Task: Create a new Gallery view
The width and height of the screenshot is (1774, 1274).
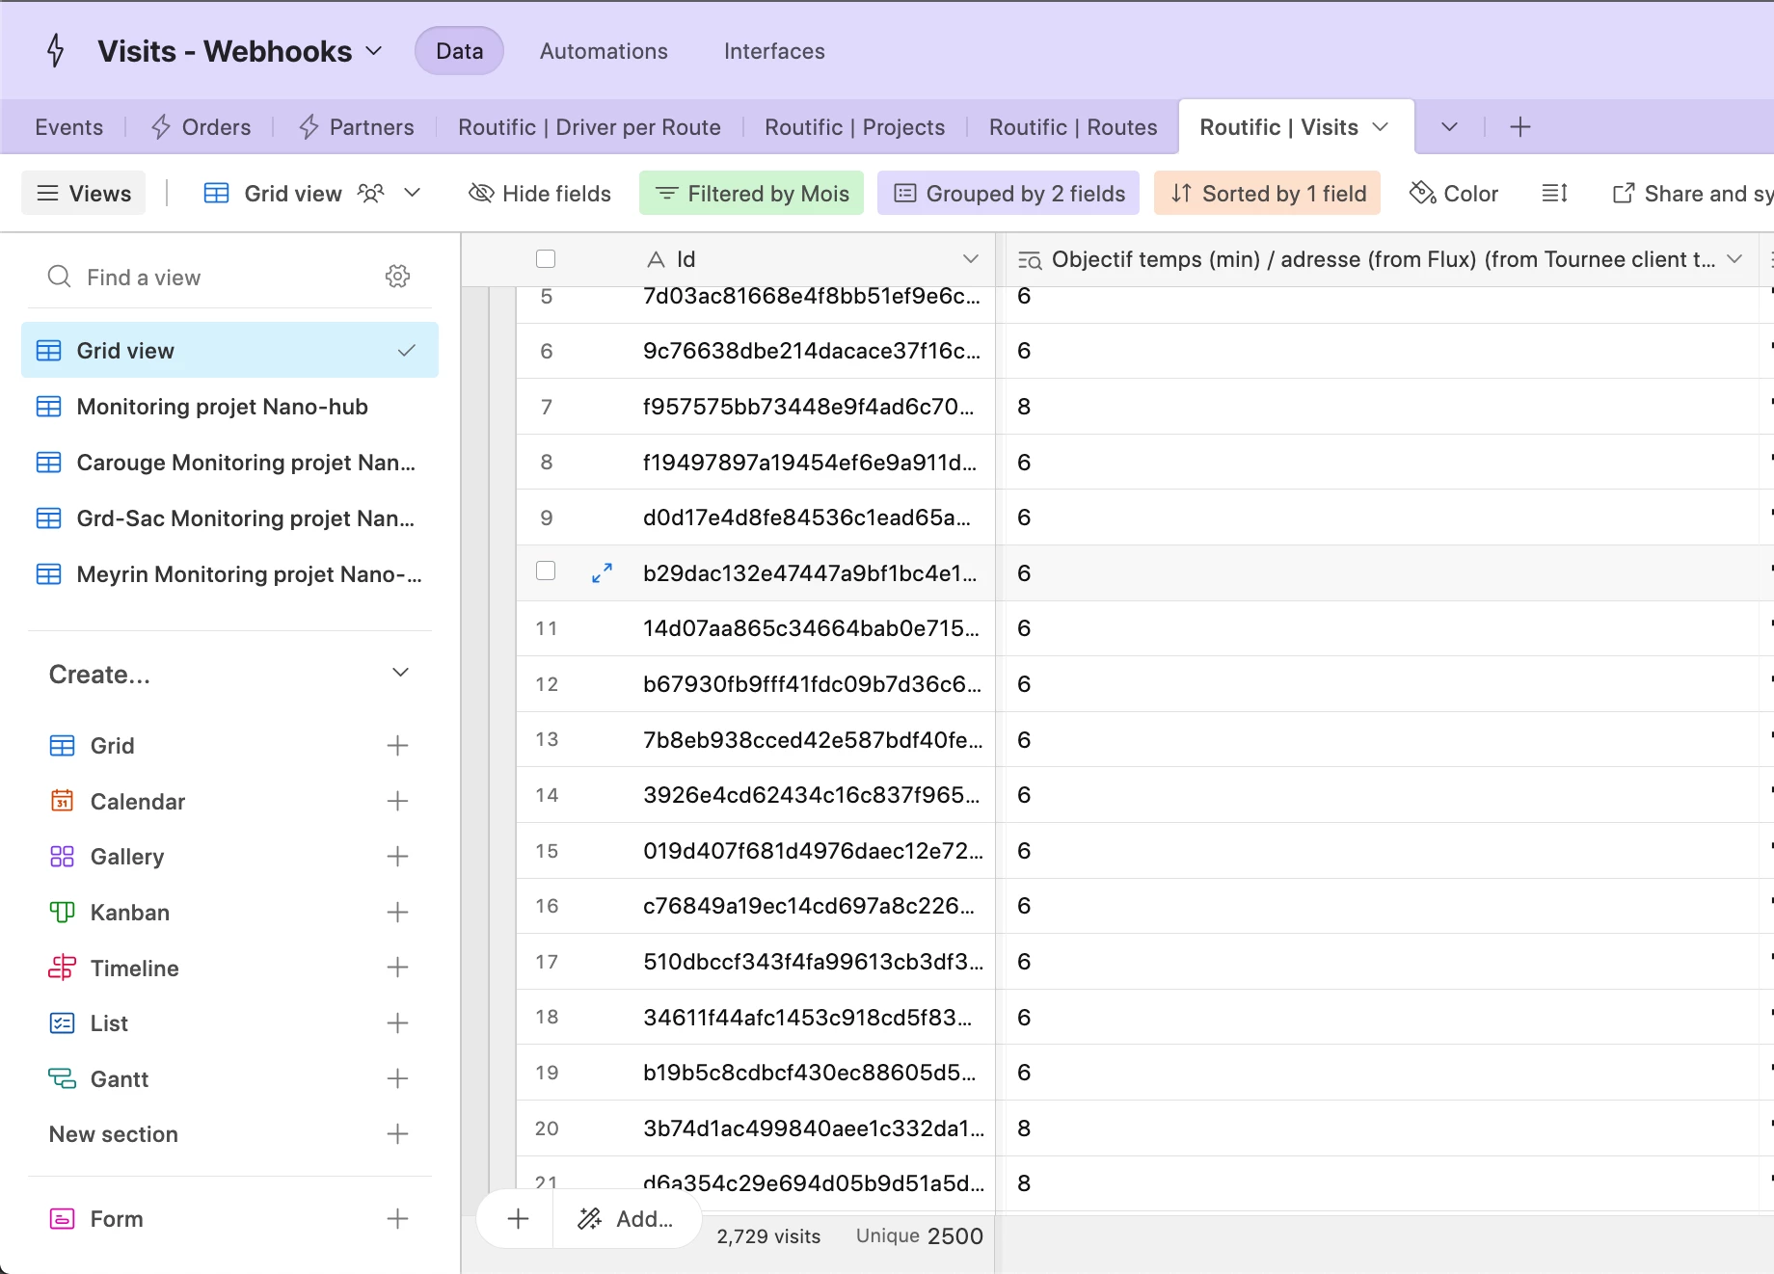Action: [x=398, y=856]
